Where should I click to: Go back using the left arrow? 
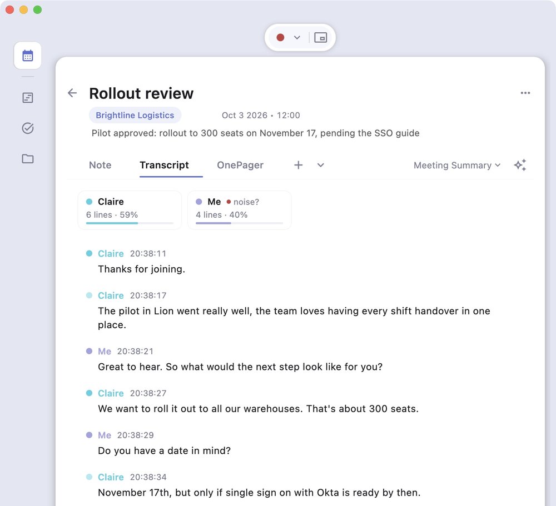click(72, 93)
